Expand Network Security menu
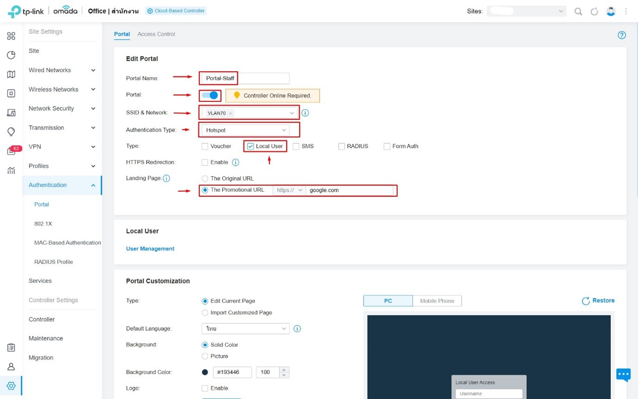 click(x=62, y=109)
